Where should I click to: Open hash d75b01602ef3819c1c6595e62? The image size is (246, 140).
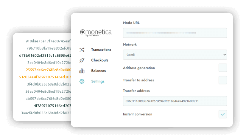coord(45,56)
